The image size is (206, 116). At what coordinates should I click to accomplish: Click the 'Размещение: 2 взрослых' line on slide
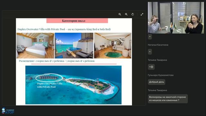pyautogui.click(x=57, y=61)
